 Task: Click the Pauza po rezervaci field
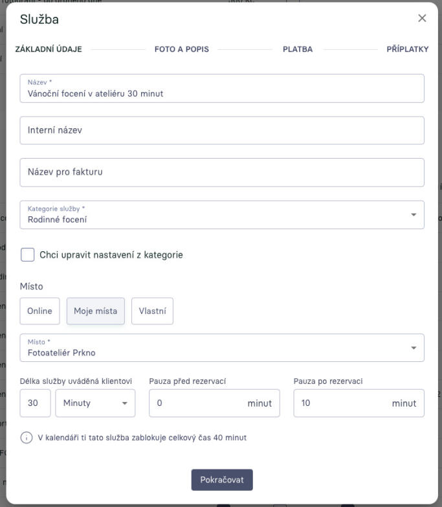(x=343, y=403)
